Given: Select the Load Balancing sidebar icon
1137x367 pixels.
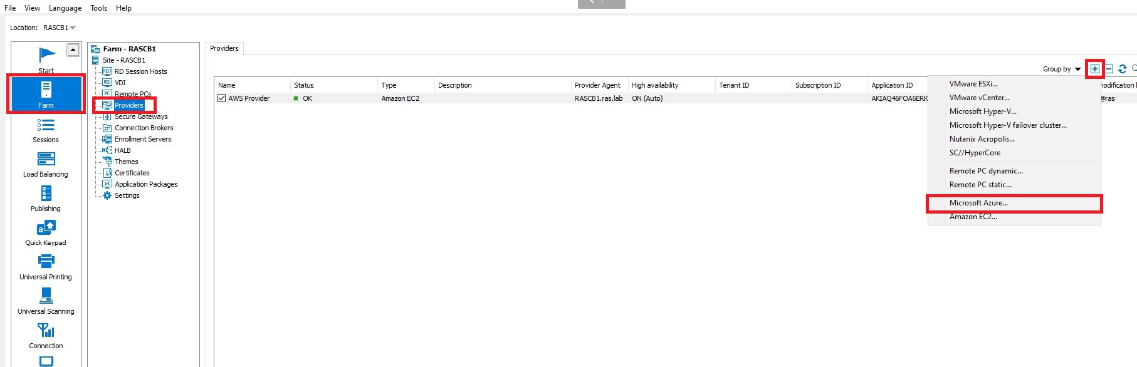Looking at the screenshot, I should click(x=46, y=164).
